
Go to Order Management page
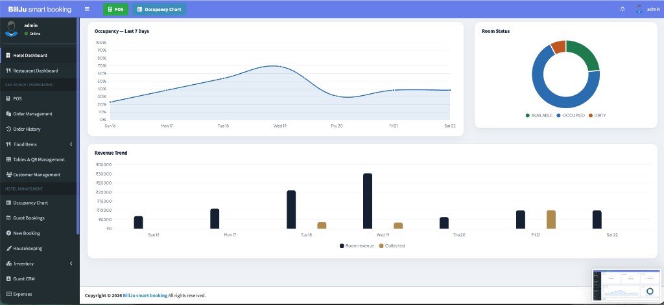click(38, 114)
